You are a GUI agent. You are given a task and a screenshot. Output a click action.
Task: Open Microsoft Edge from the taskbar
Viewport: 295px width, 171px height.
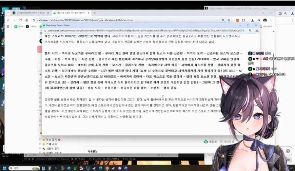pos(101,168)
